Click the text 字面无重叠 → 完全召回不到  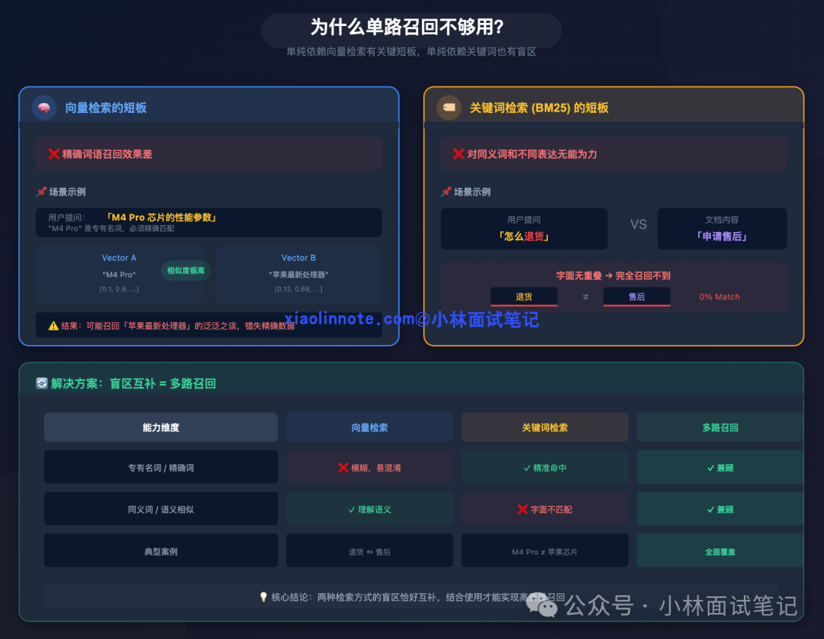613,276
